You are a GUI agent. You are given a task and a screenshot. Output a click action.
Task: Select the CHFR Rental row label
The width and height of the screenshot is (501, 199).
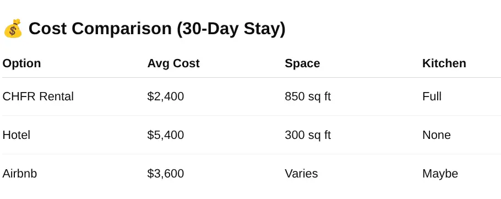tap(38, 96)
